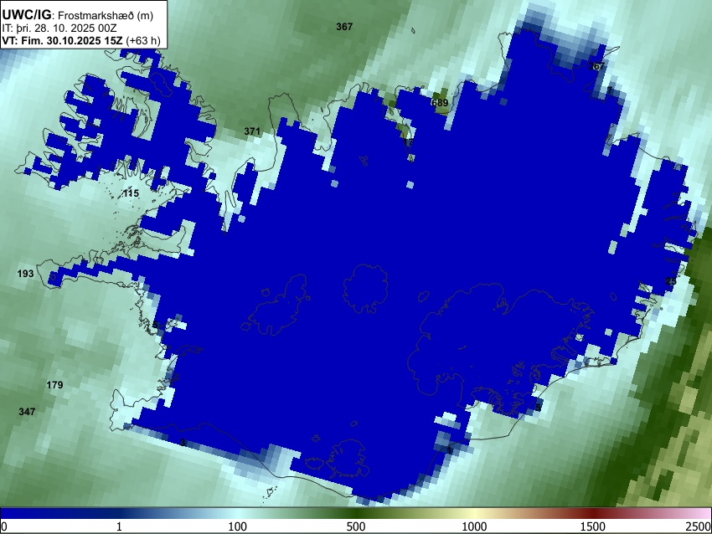Viewport: 712px width, 534px height.
Task: Click the map value 179
Action: point(54,385)
